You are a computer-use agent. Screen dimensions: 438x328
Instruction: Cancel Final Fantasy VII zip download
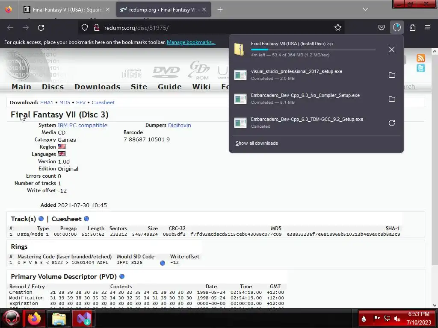coord(392,50)
